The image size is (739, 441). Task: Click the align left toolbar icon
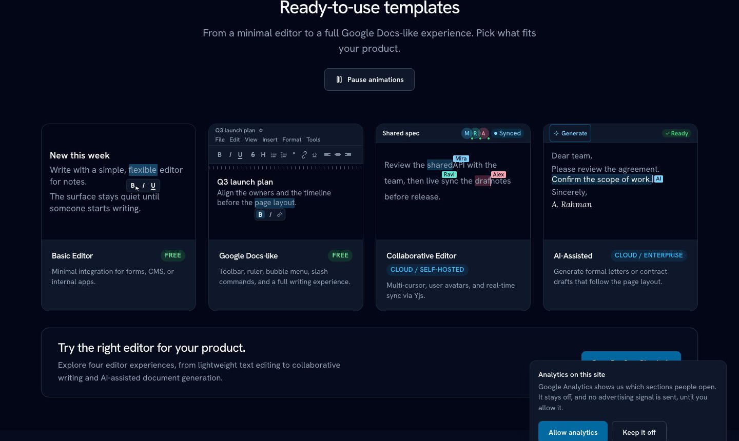[x=327, y=155]
